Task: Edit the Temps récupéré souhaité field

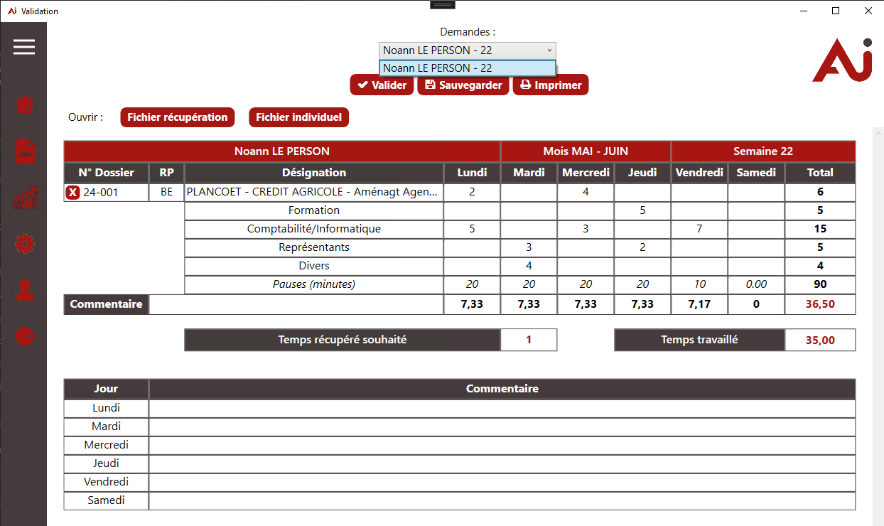Action: click(x=529, y=340)
